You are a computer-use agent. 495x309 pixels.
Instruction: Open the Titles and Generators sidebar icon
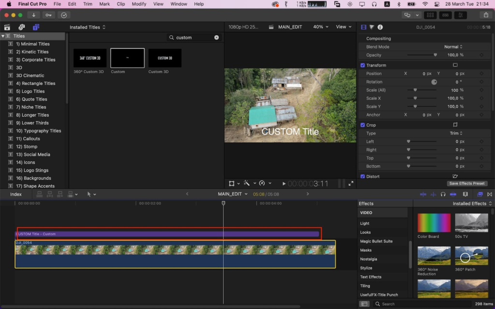coord(36,27)
